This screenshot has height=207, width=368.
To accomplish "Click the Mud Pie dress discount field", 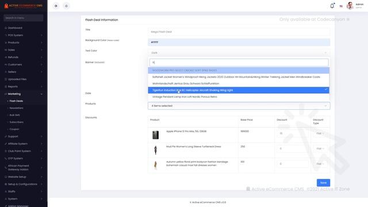I will (x=293, y=148).
